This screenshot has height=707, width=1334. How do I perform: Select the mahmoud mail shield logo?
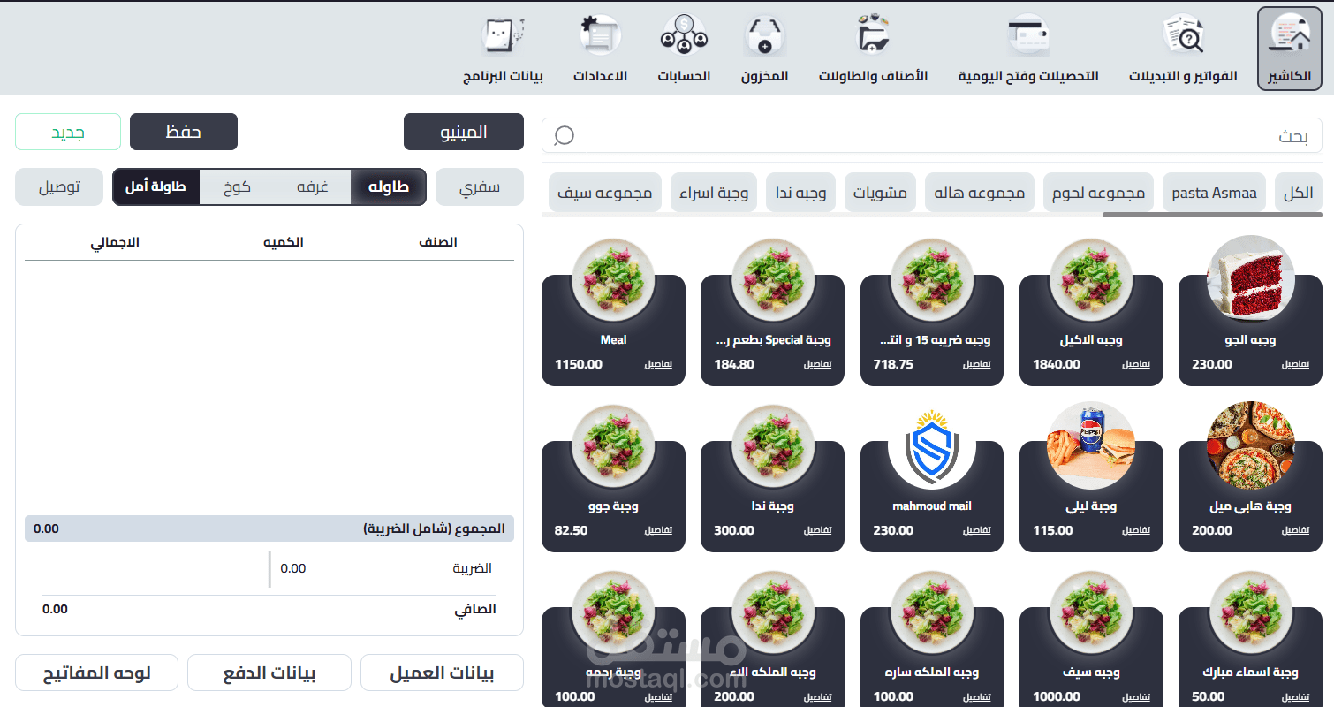pyautogui.click(x=932, y=445)
